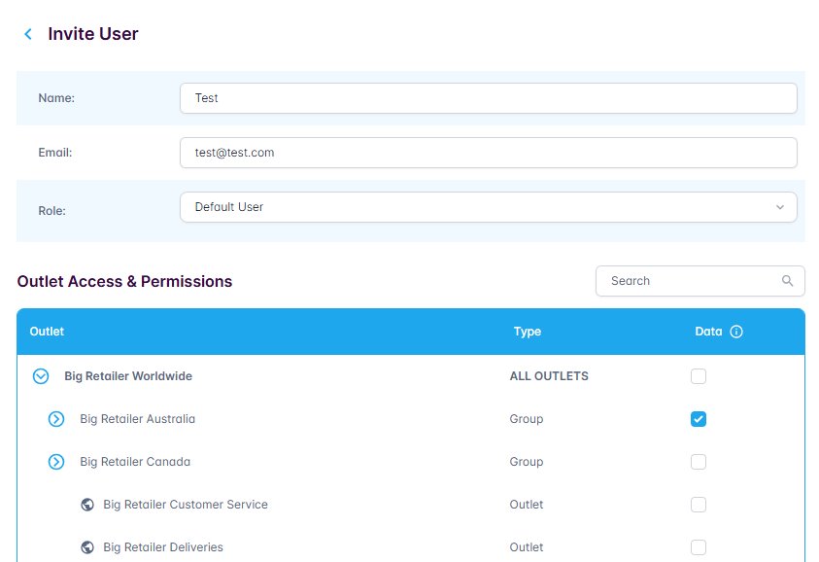819x562 pixels.
Task: Check Data box for Big Retailer Deliveries
Action: point(699,547)
